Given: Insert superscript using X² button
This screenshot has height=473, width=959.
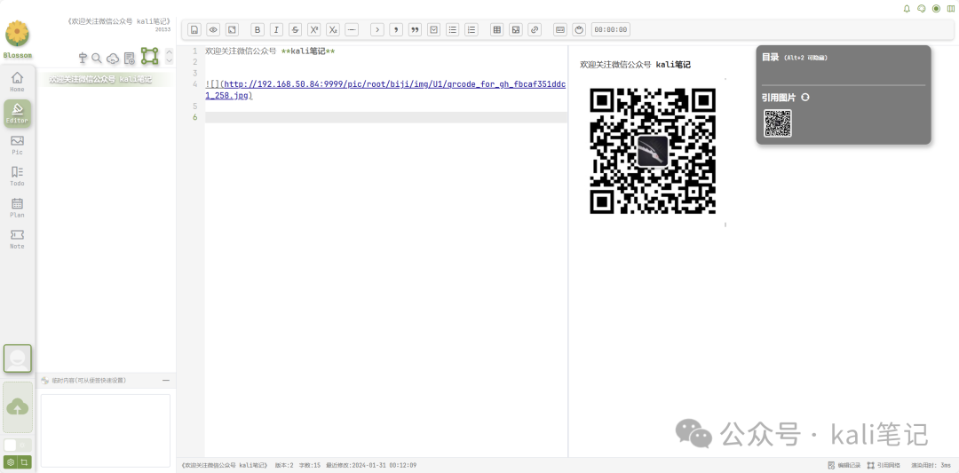Looking at the screenshot, I should point(313,29).
